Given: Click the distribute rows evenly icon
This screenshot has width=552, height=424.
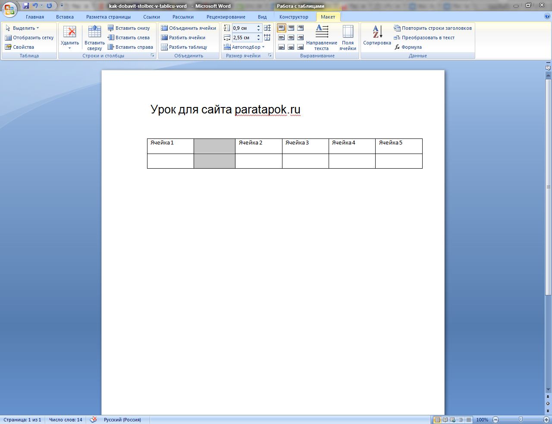Looking at the screenshot, I should [x=267, y=28].
